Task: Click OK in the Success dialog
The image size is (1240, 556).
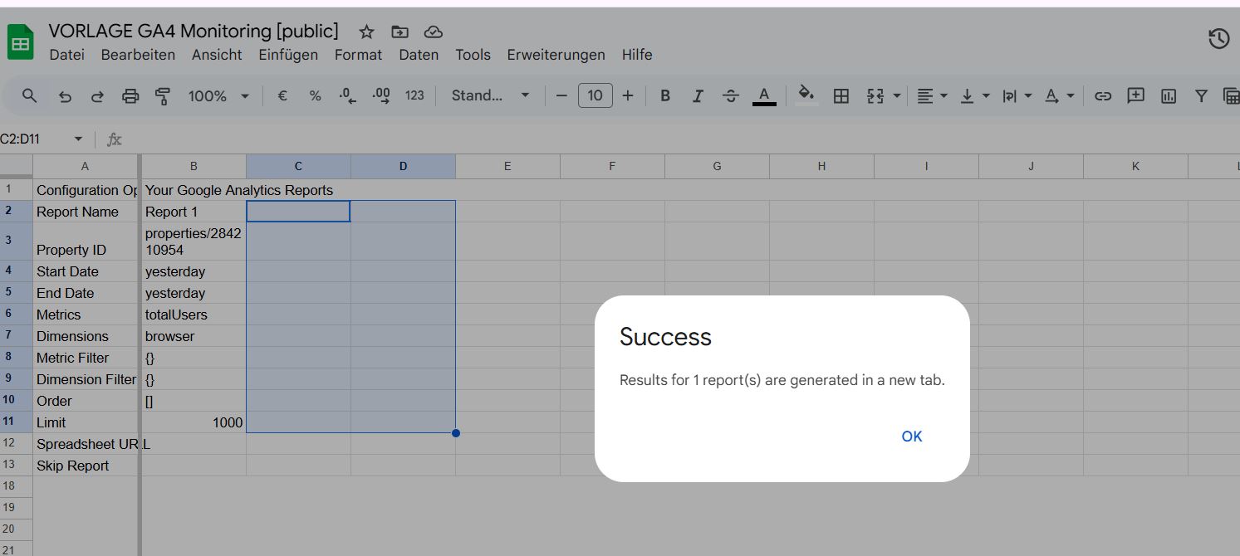Action: tap(911, 437)
